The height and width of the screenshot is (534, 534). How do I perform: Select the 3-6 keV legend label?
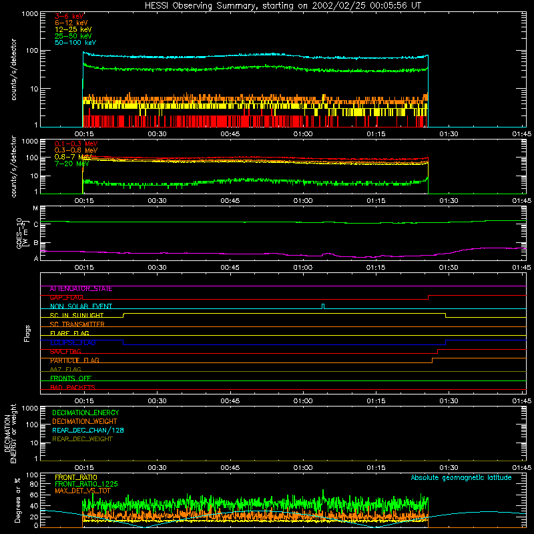coord(69,16)
